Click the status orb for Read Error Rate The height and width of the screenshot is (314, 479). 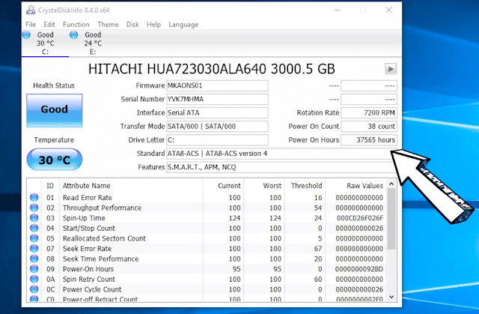(34, 198)
